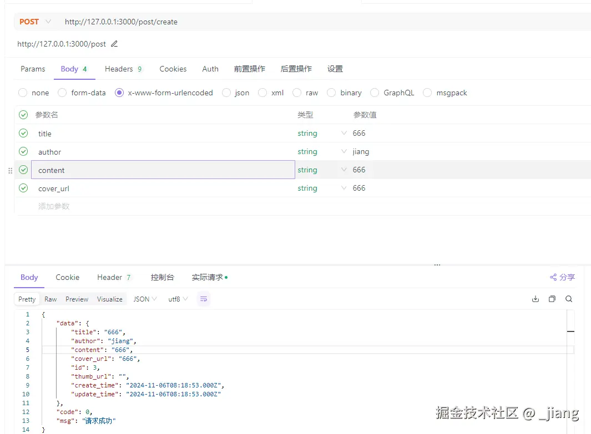Viewport: 591px width, 434px height.
Task: Select the Raw view button
Action: tap(50, 299)
